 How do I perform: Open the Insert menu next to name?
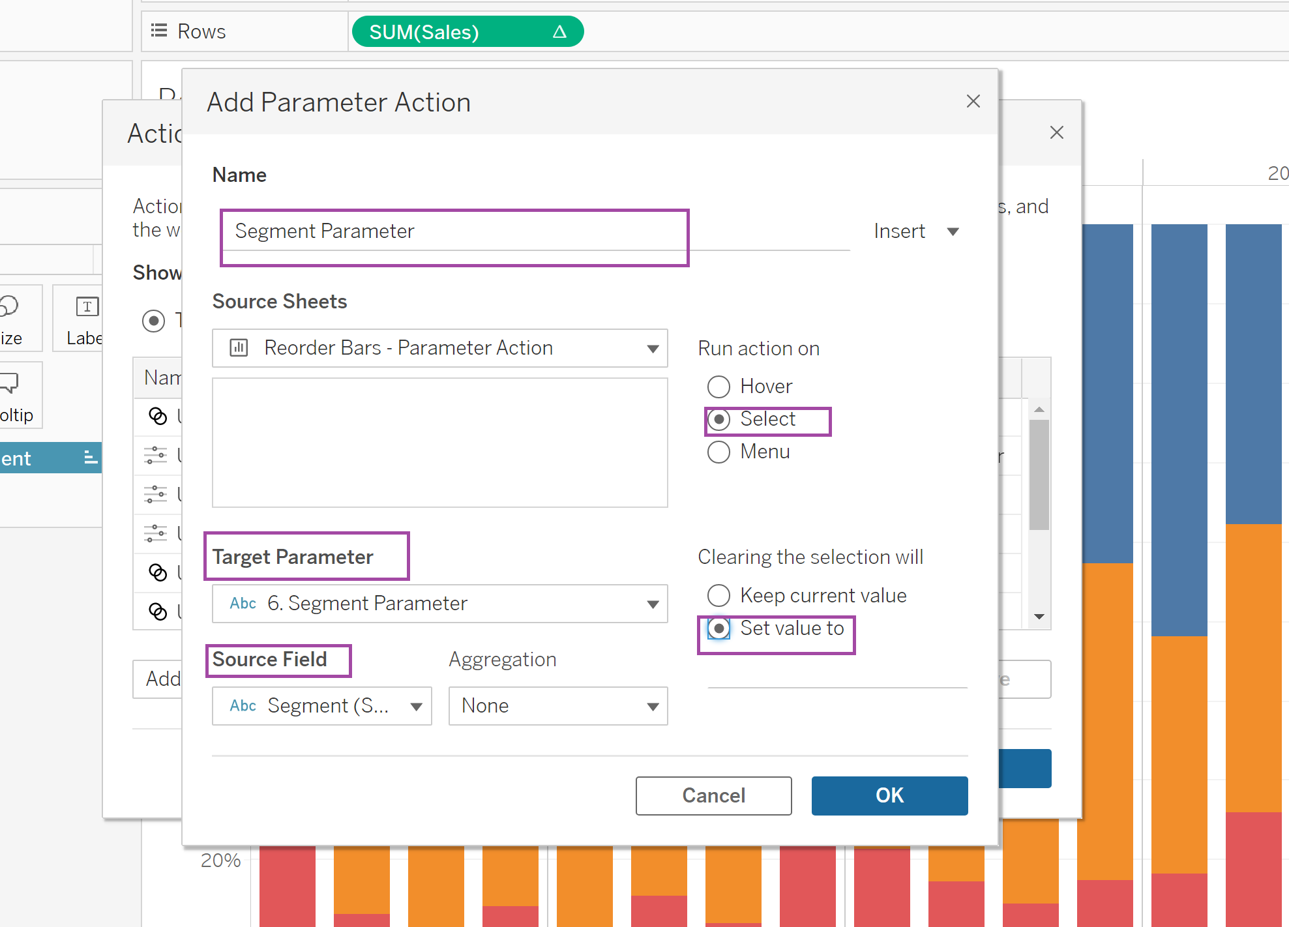tap(915, 231)
